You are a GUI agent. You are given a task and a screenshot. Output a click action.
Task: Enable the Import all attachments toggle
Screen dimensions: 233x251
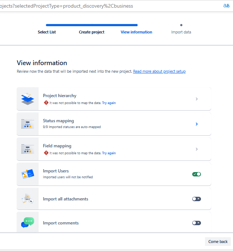click(197, 199)
